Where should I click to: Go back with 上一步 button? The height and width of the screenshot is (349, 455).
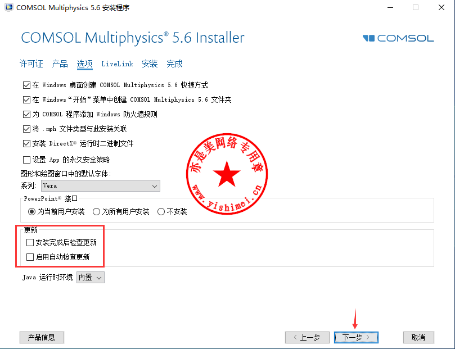(x=307, y=337)
